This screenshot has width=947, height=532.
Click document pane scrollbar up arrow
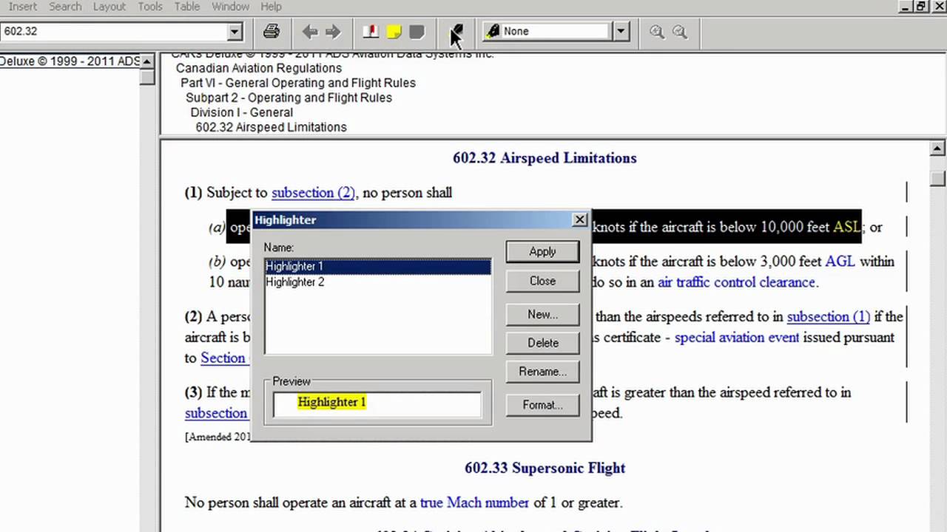tap(938, 149)
